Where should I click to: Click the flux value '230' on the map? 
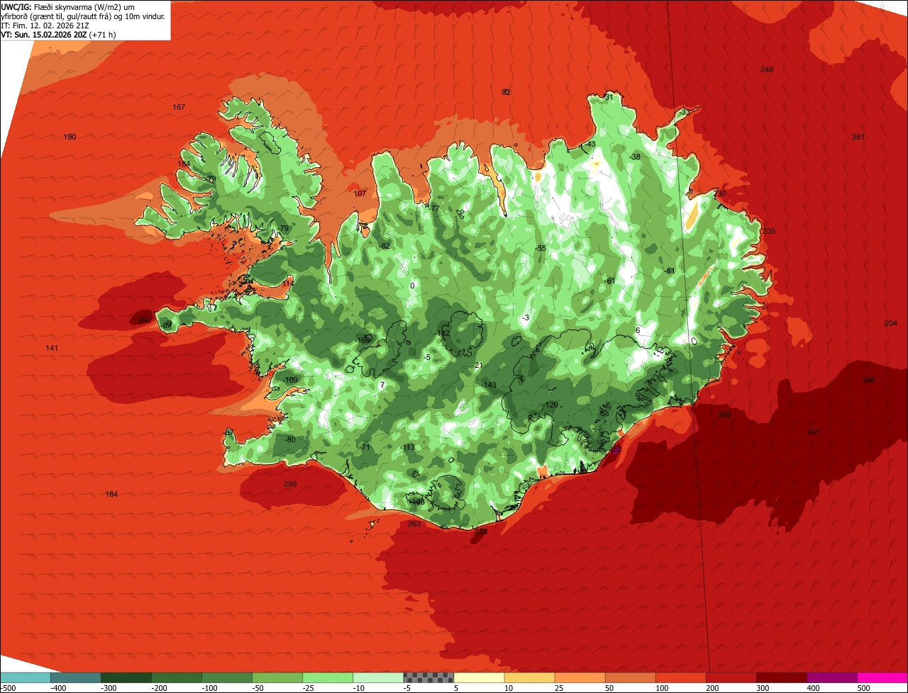[720, 193]
